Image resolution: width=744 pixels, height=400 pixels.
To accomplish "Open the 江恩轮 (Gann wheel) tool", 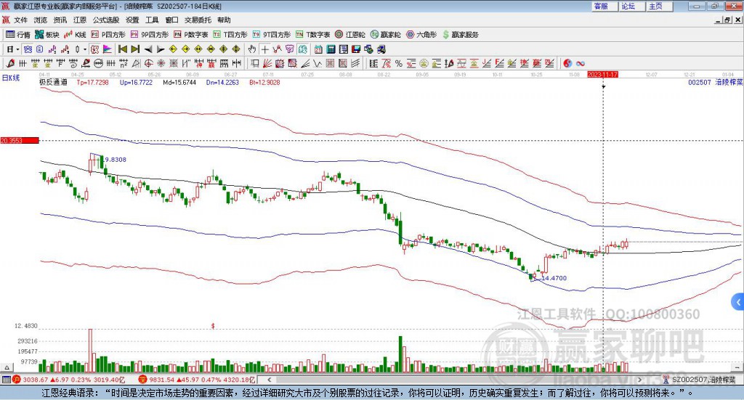I will click(x=350, y=35).
